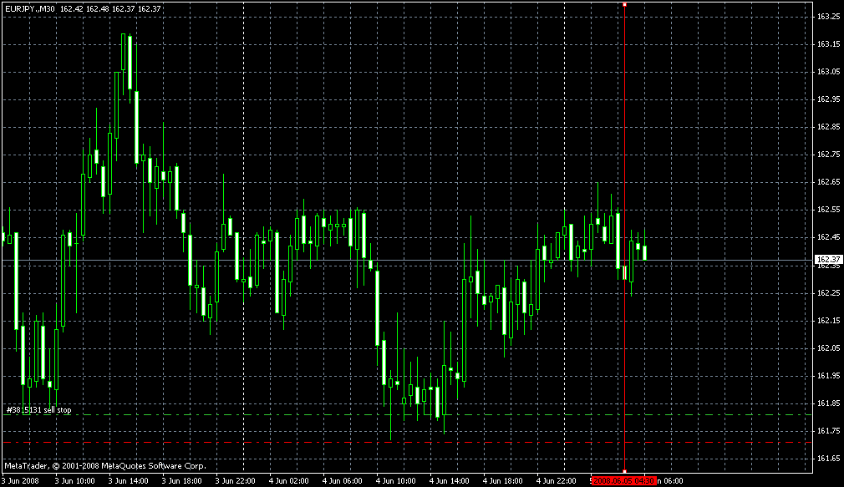
Task: Click the 161.65 price scale label
Action: (x=828, y=459)
